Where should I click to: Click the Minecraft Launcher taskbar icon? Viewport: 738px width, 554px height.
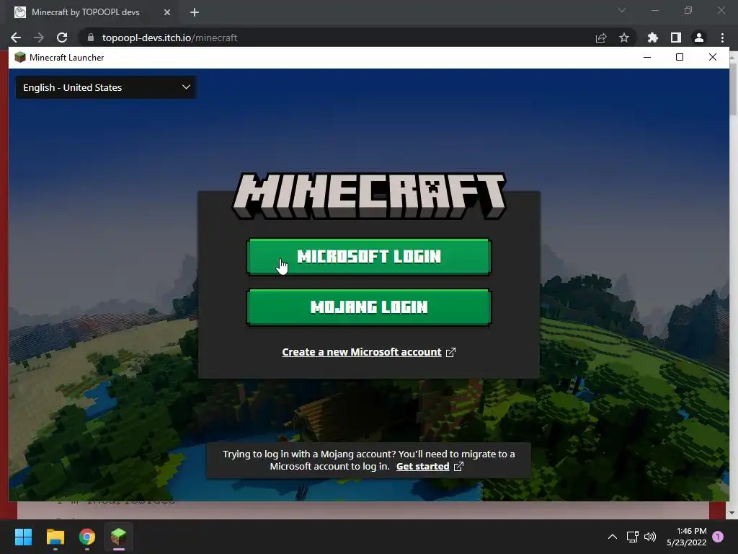(x=119, y=537)
